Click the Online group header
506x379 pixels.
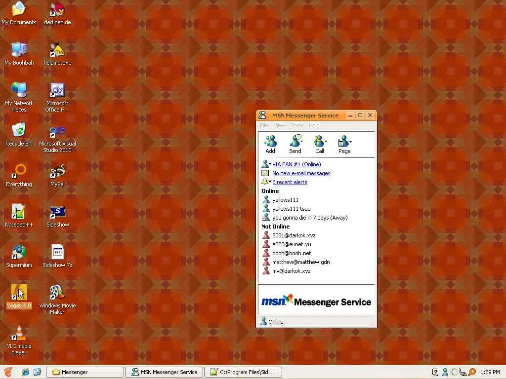click(270, 191)
